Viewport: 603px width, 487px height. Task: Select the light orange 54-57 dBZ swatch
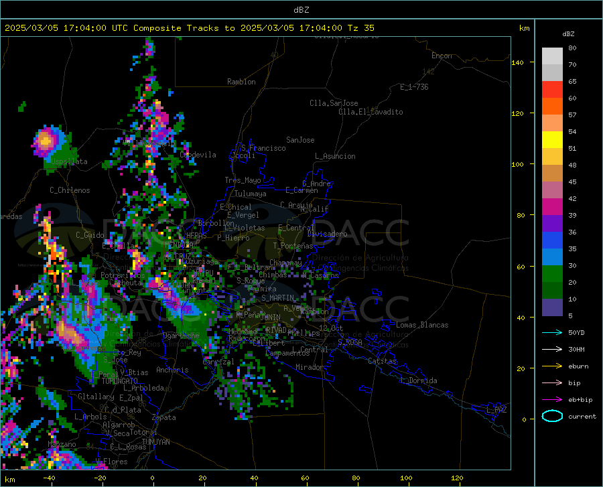[x=552, y=123]
